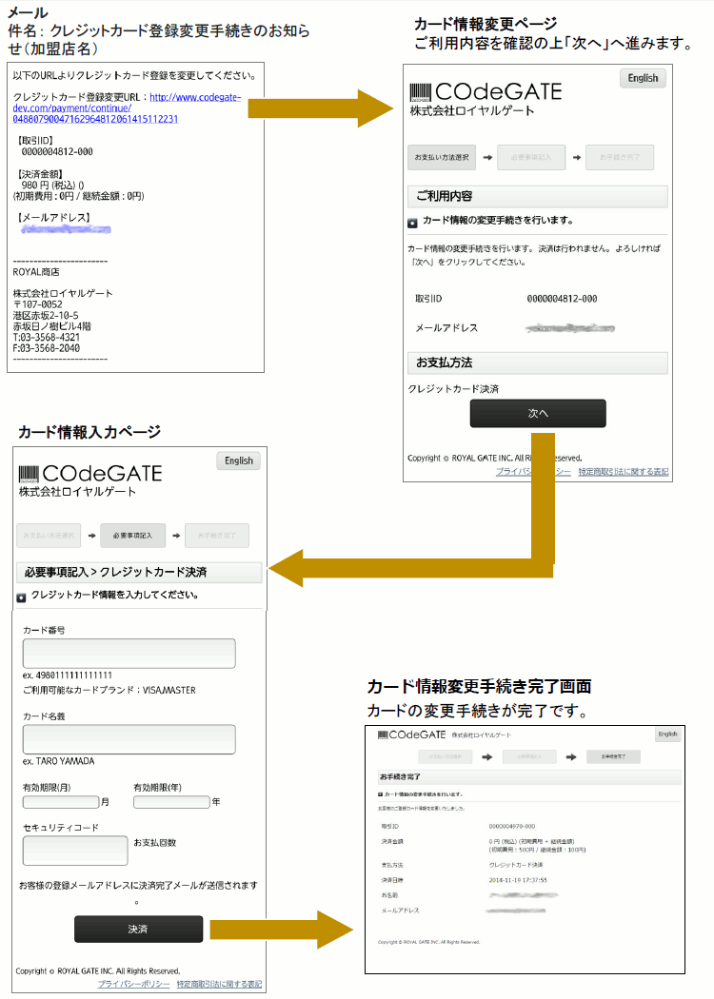Focus the 有効期限(年) field
The width and height of the screenshot is (714, 999).
click(x=171, y=802)
